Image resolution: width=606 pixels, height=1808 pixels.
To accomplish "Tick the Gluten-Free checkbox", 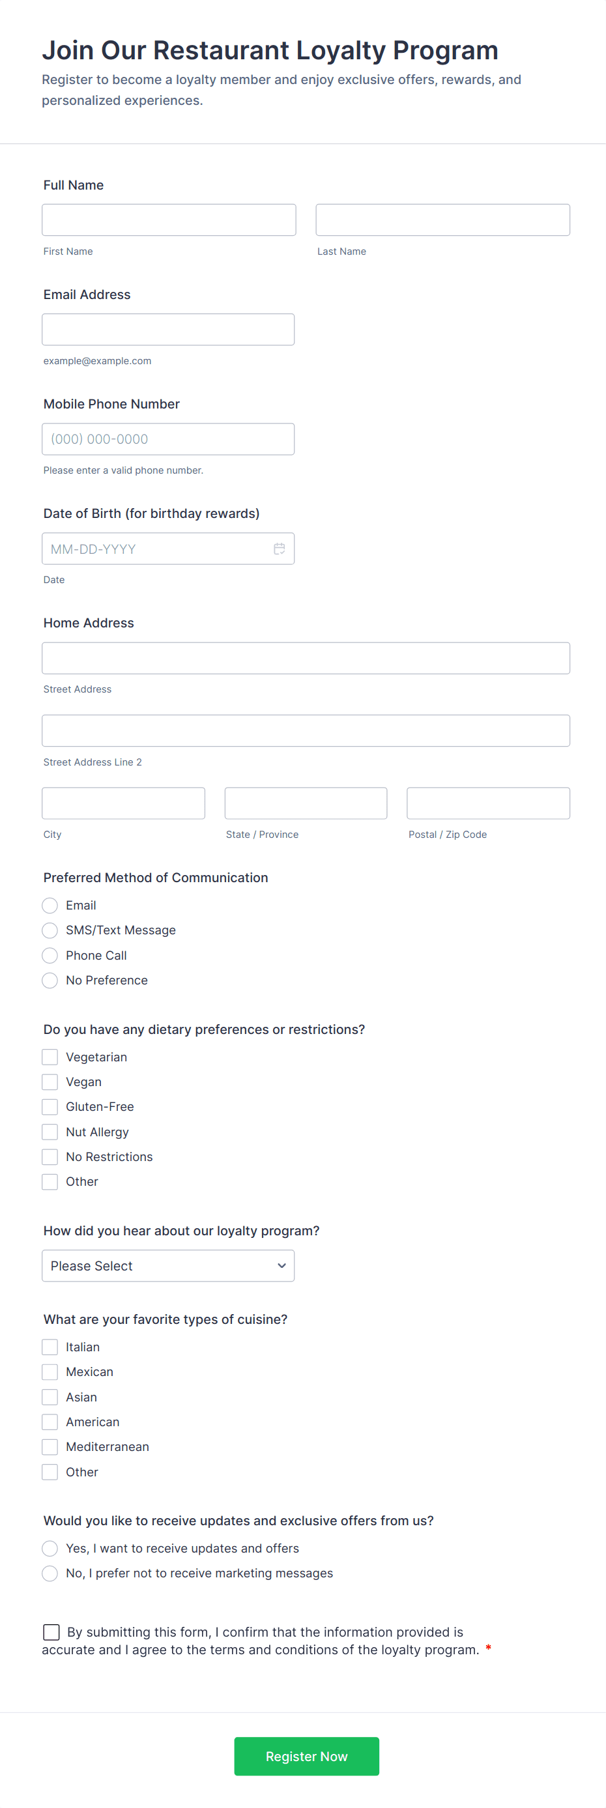I will tap(50, 1107).
